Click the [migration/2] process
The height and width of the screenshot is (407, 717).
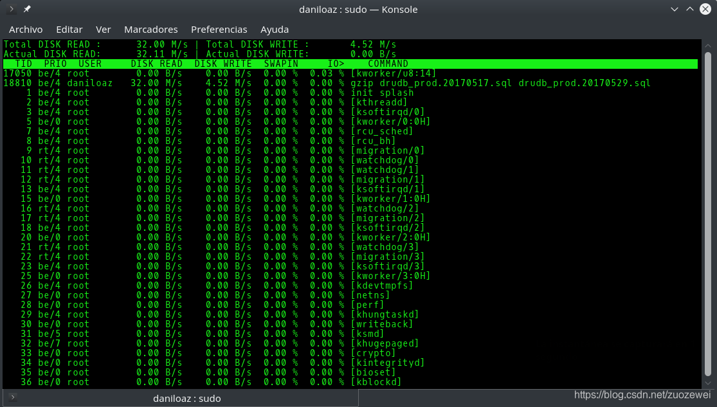click(x=387, y=218)
